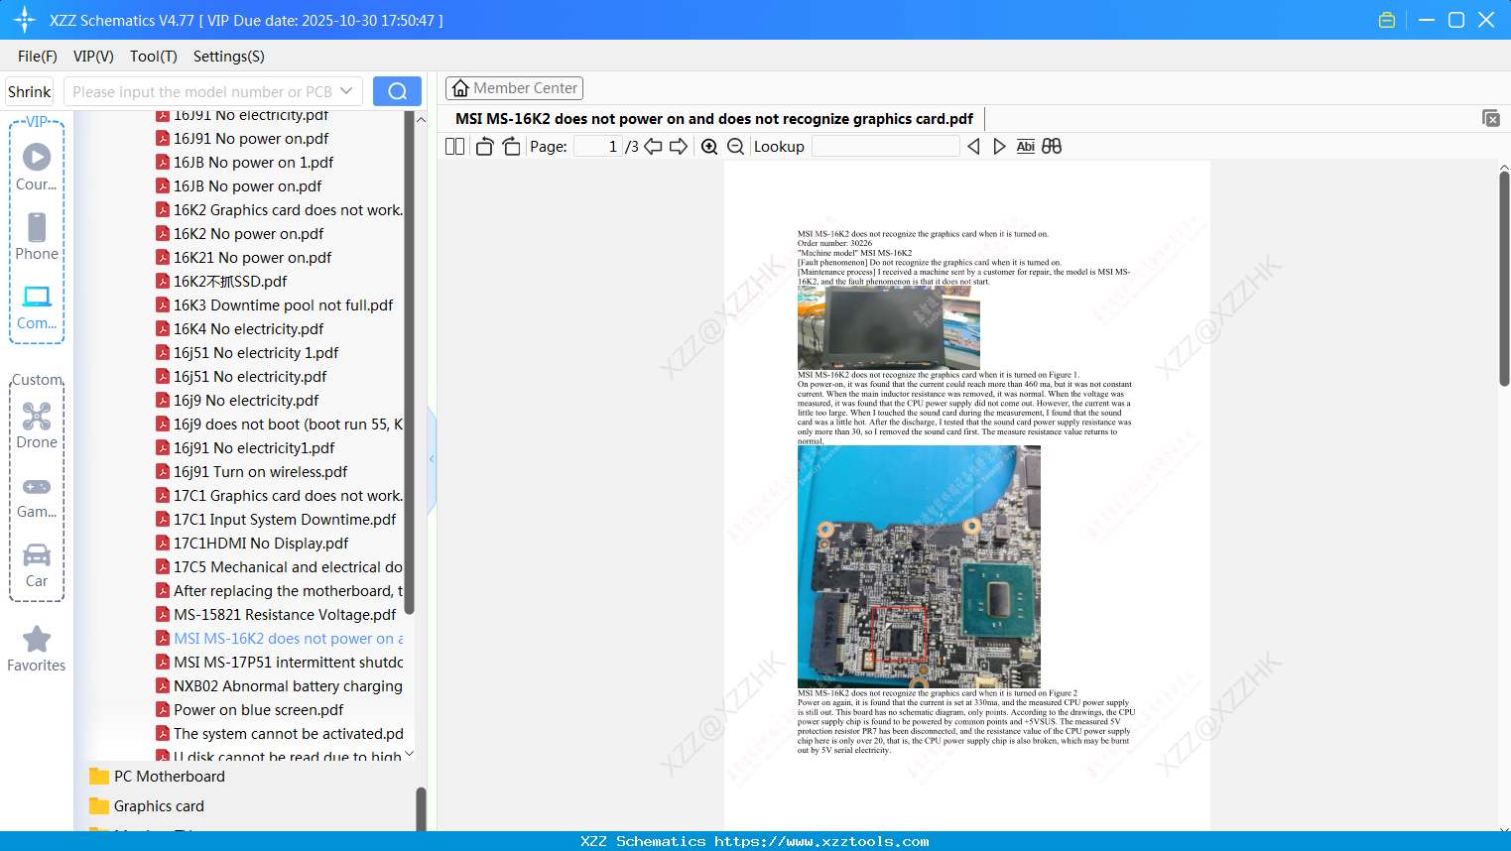Zoom out of the document
The height and width of the screenshot is (851, 1511).
735,147
